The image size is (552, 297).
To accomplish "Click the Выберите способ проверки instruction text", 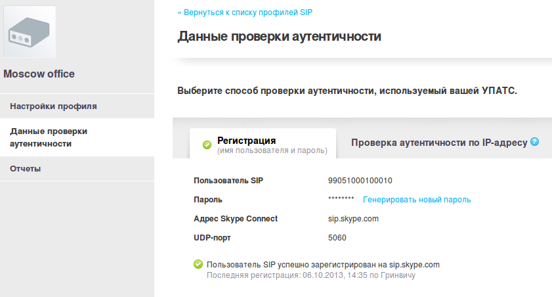I will (347, 91).
